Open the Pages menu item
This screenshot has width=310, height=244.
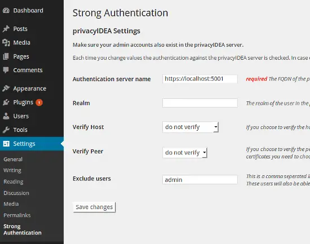point(21,56)
